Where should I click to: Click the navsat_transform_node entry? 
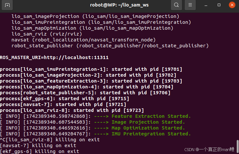pos(83,40)
